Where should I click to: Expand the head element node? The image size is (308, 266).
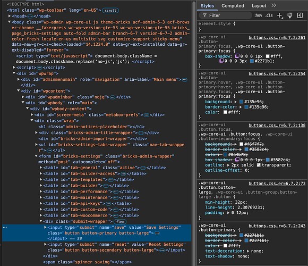(10, 16)
